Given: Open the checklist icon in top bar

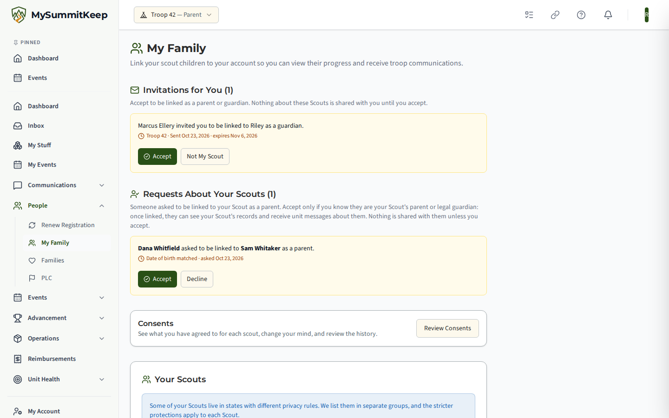Looking at the screenshot, I should 529,15.
